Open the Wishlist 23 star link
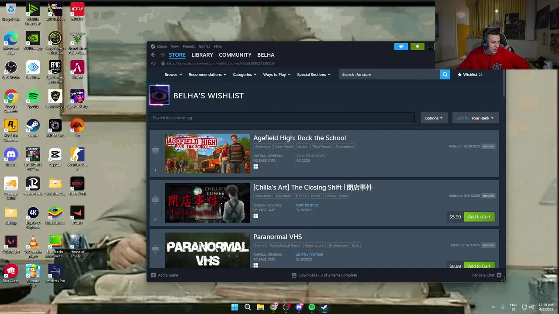559x314 pixels. click(470, 75)
